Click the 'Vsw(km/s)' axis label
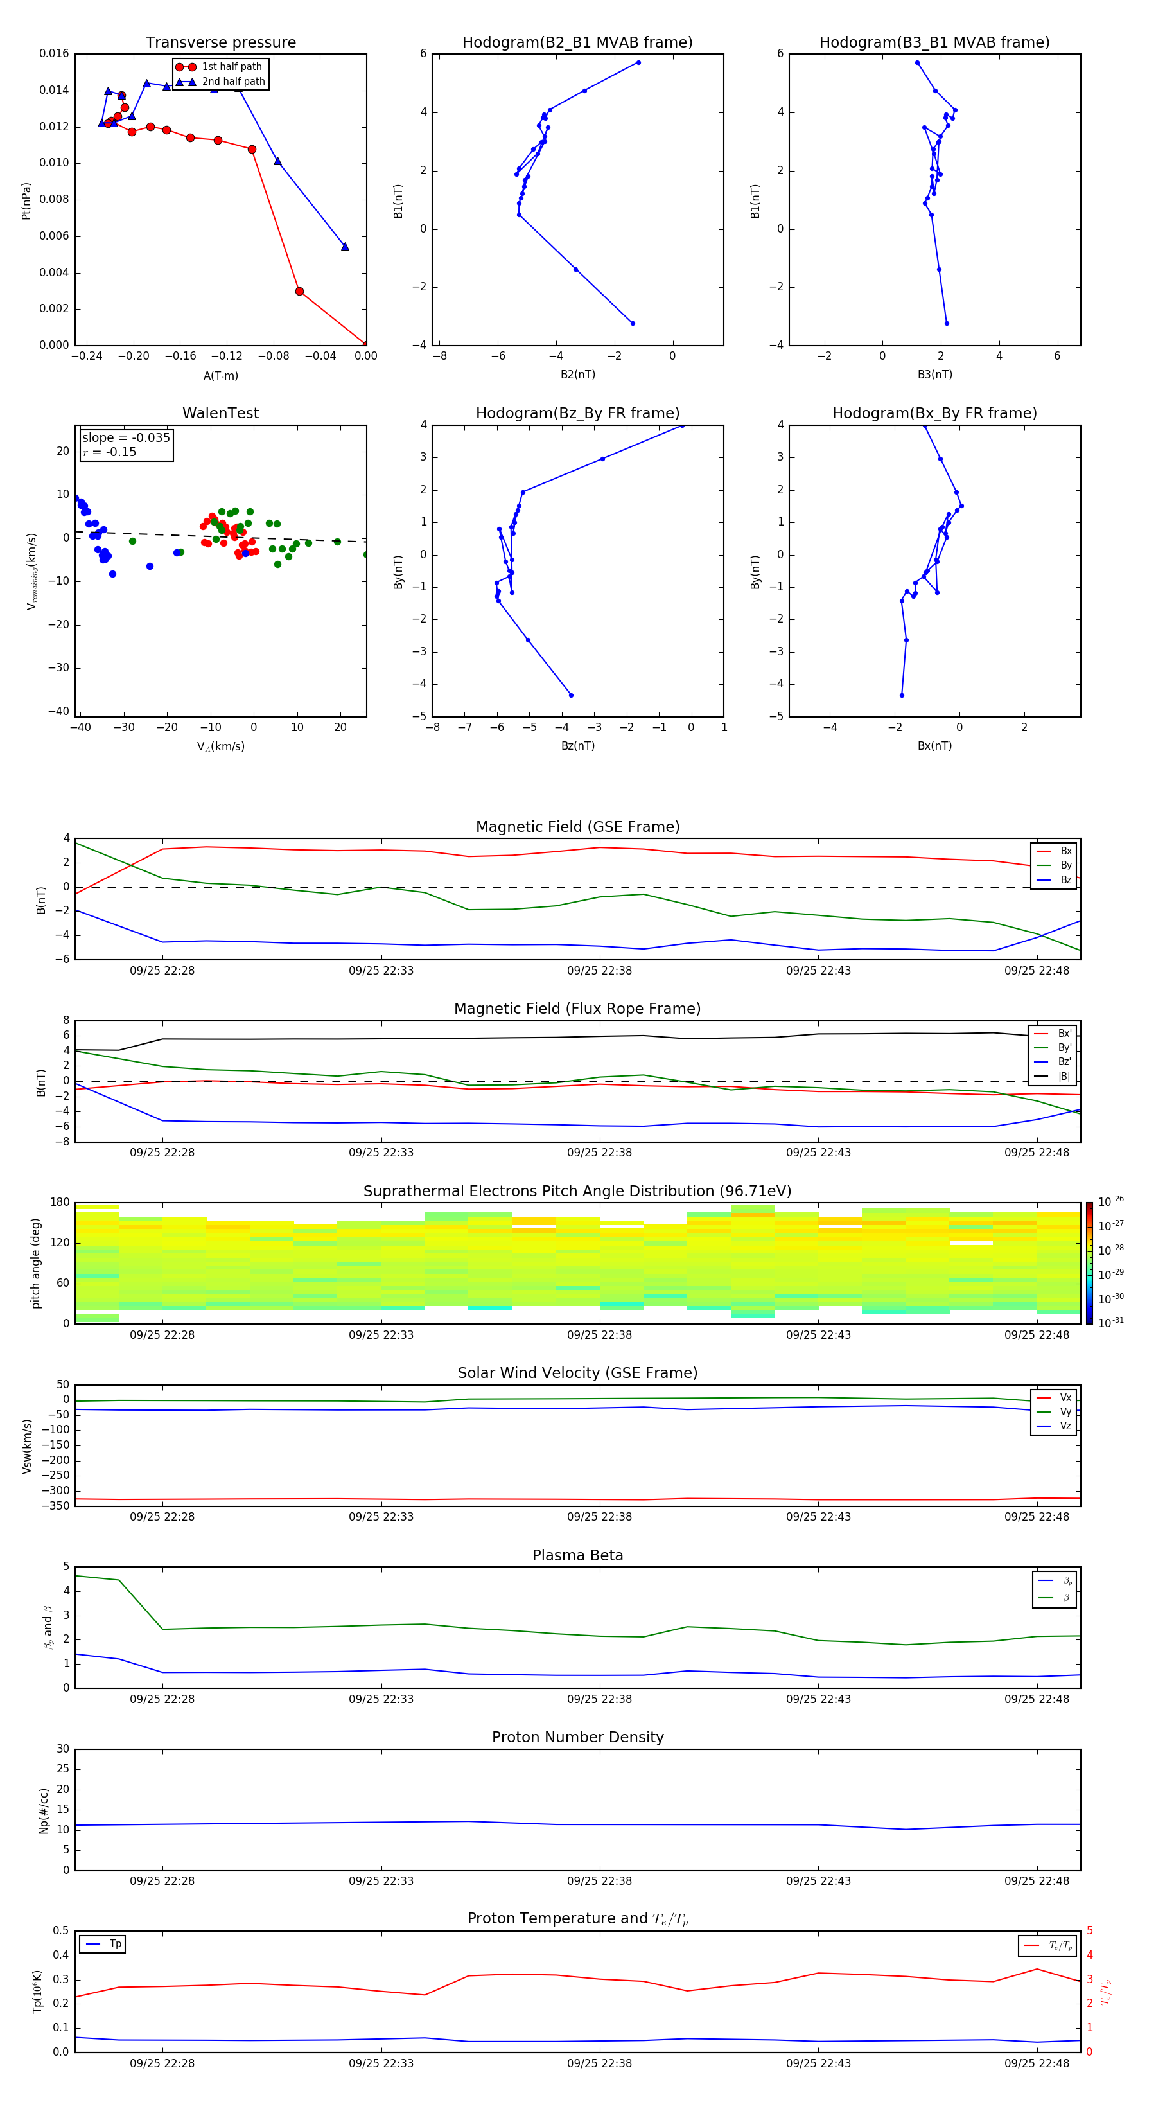This screenshot has height=2120, width=1156. pos(26,1446)
